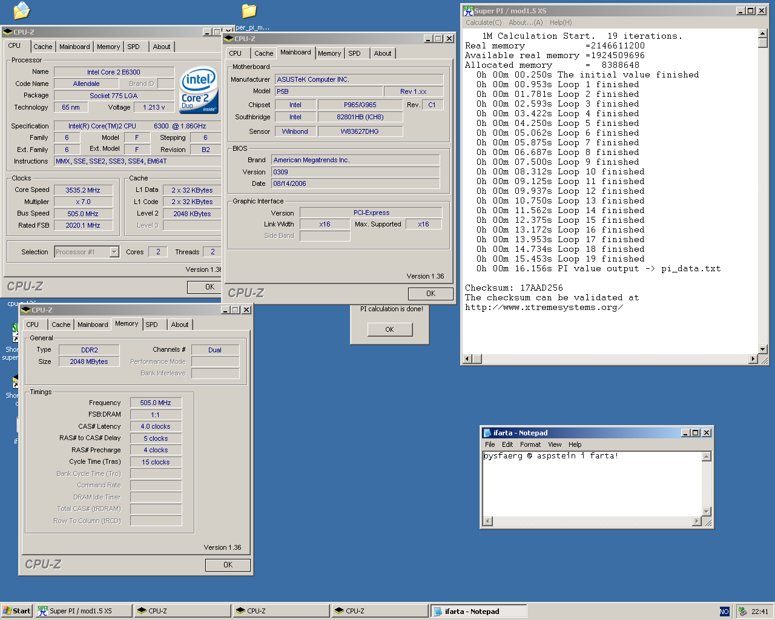The height and width of the screenshot is (620, 775).
Task: Switch to ifarta - Notepad taskbar item
Action: coord(478,611)
